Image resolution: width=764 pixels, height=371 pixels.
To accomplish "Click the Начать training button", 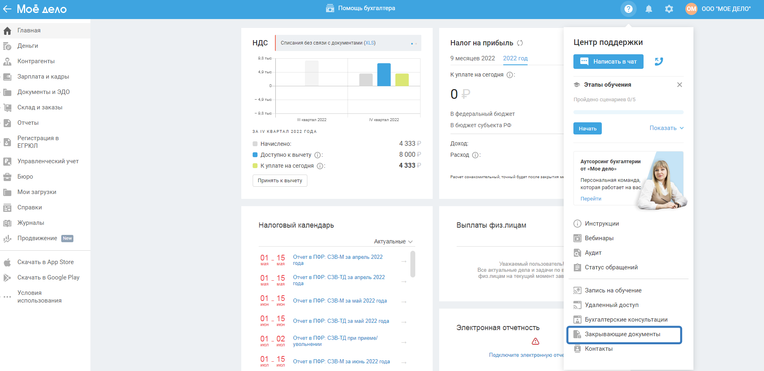I will [x=588, y=128].
